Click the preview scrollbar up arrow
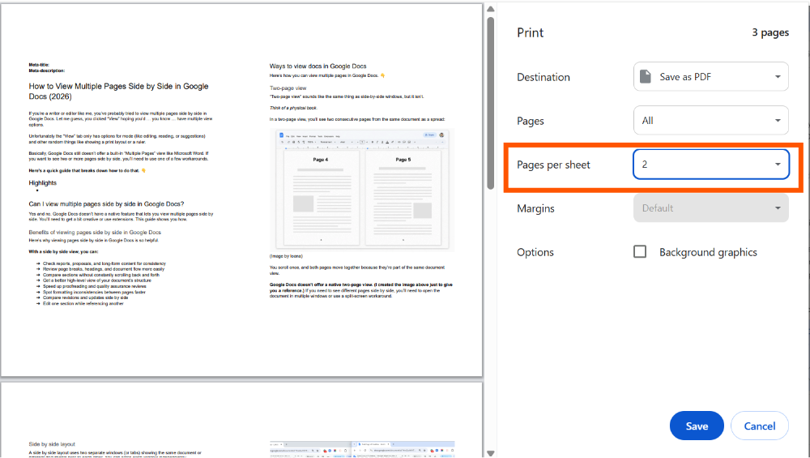This screenshot has height=458, width=810. [x=490, y=9]
